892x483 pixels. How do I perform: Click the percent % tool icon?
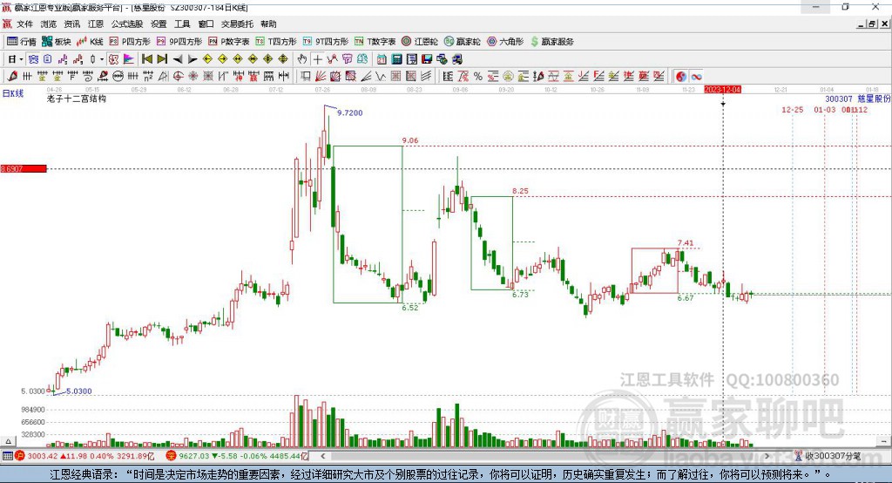tap(478, 77)
